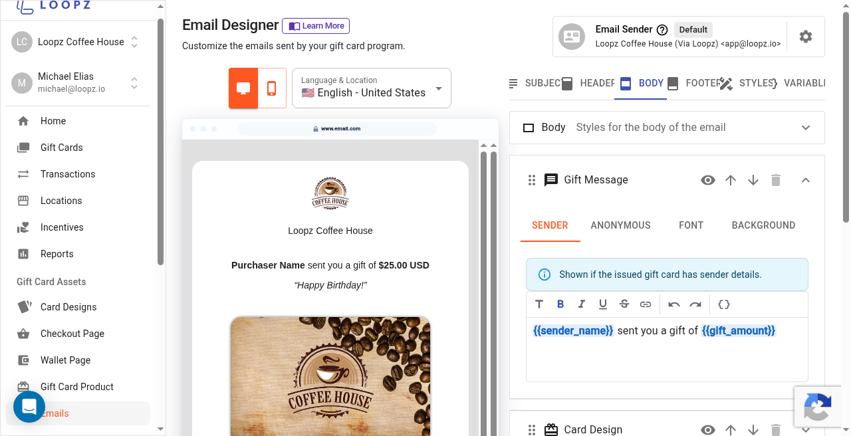Insert variable with curly braces icon
The height and width of the screenshot is (436, 851).
724,304
